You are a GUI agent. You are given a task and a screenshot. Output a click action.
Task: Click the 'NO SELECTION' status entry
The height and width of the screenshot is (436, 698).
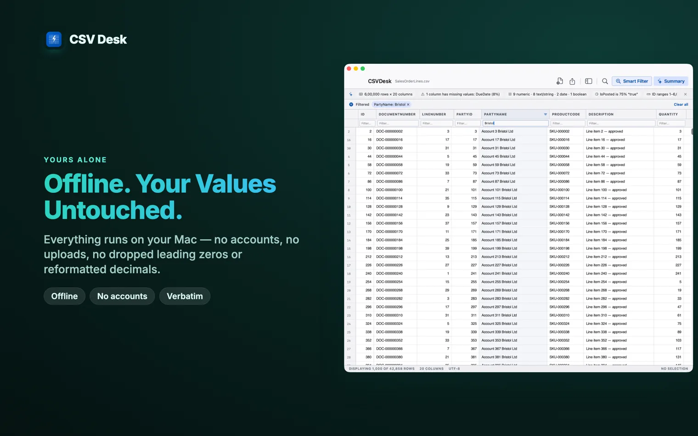(675, 369)
